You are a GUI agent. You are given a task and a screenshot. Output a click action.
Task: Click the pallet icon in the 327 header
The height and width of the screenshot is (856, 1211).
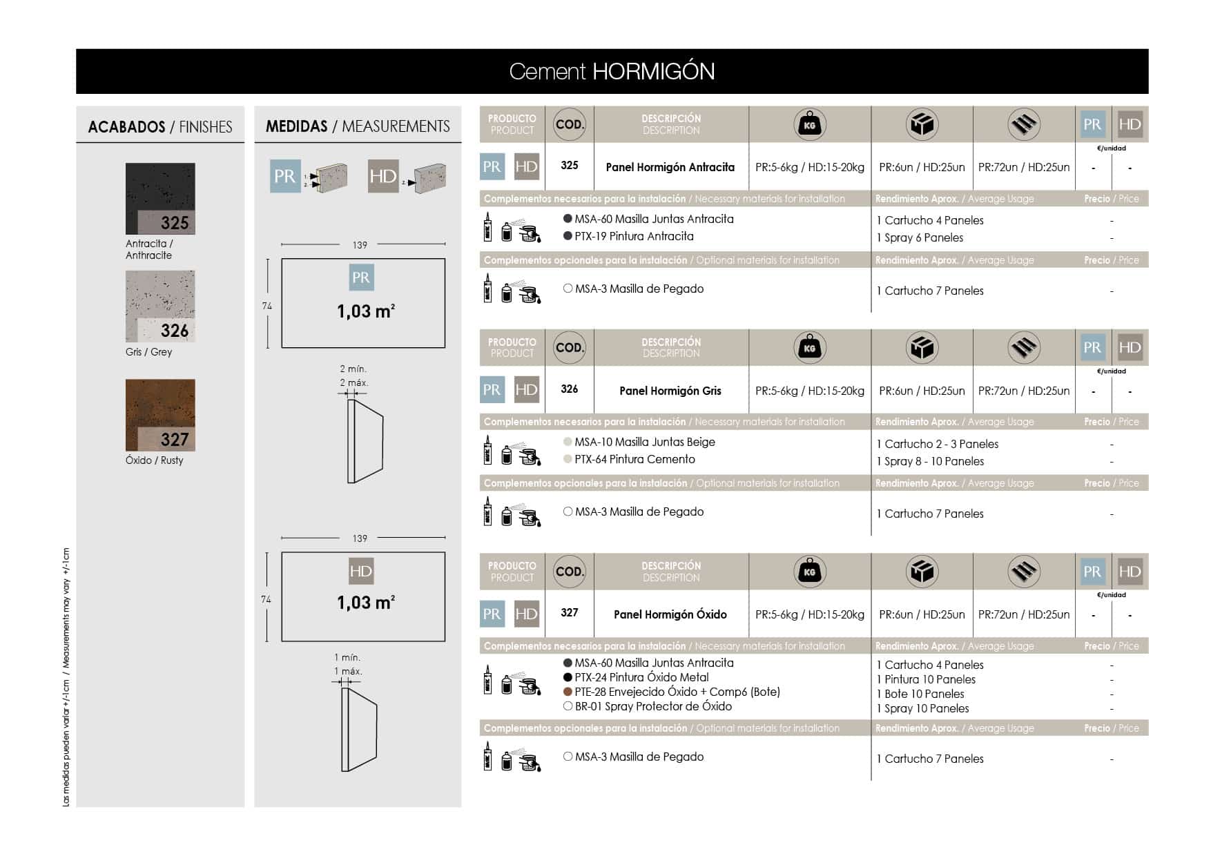pos(1024,572)
